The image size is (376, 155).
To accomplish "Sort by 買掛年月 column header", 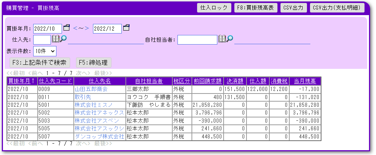I will click(21, 81).
